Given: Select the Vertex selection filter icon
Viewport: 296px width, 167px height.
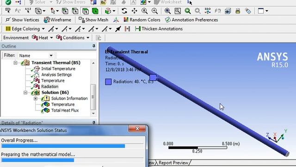Looking at the screenshot, I should pyautogui.click(x=65, y=11).
